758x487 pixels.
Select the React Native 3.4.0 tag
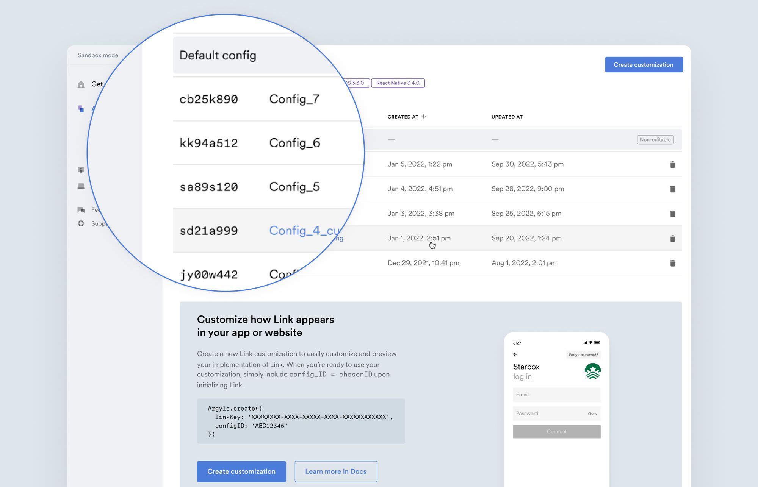tap(398, 83)
